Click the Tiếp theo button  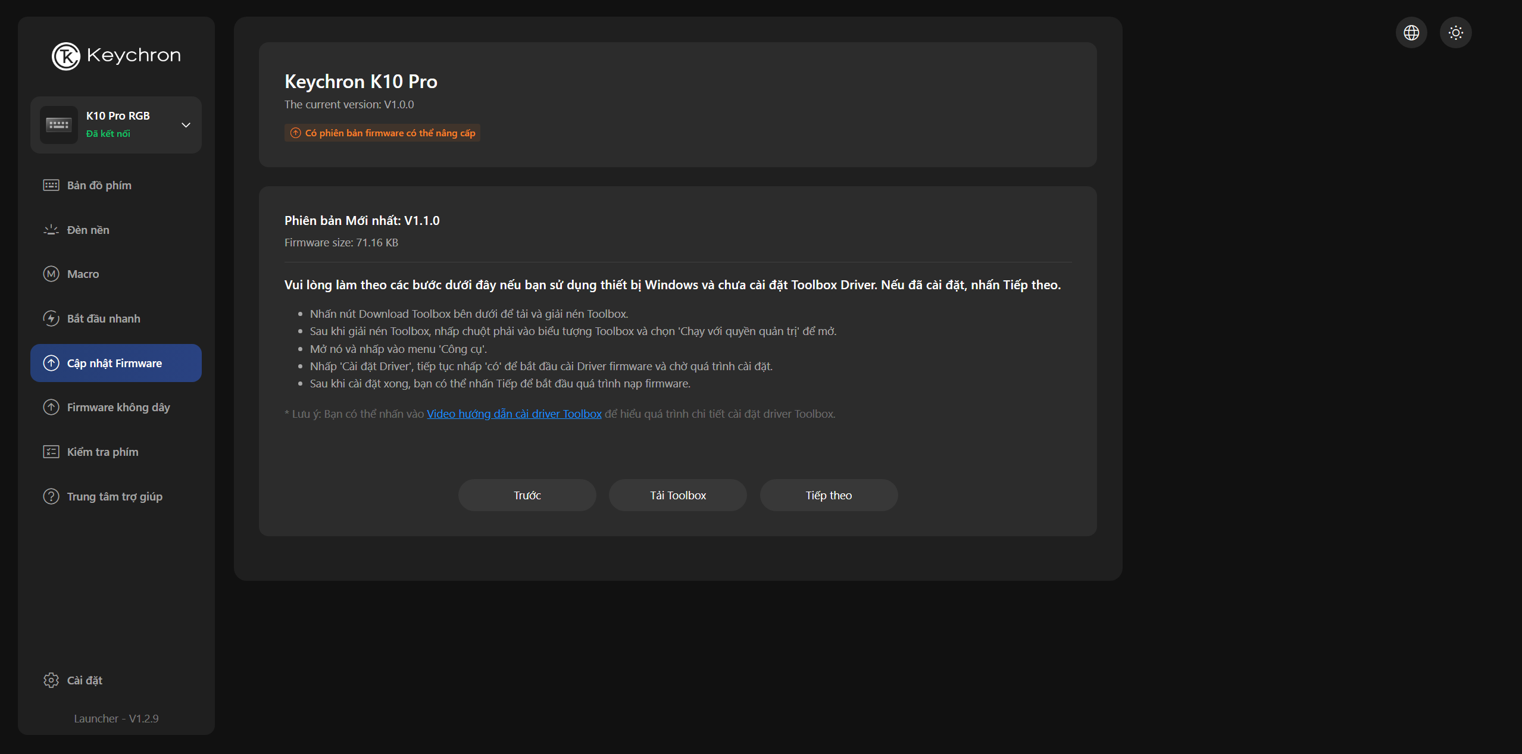(829, 495)
